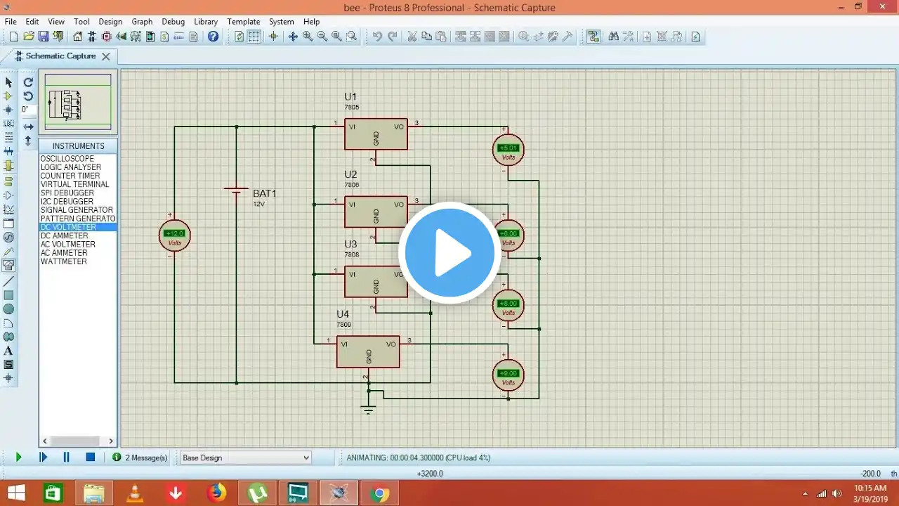Open the Help question mark icon
This screenshot has height=506, width=899.
[x=214, y=37]
